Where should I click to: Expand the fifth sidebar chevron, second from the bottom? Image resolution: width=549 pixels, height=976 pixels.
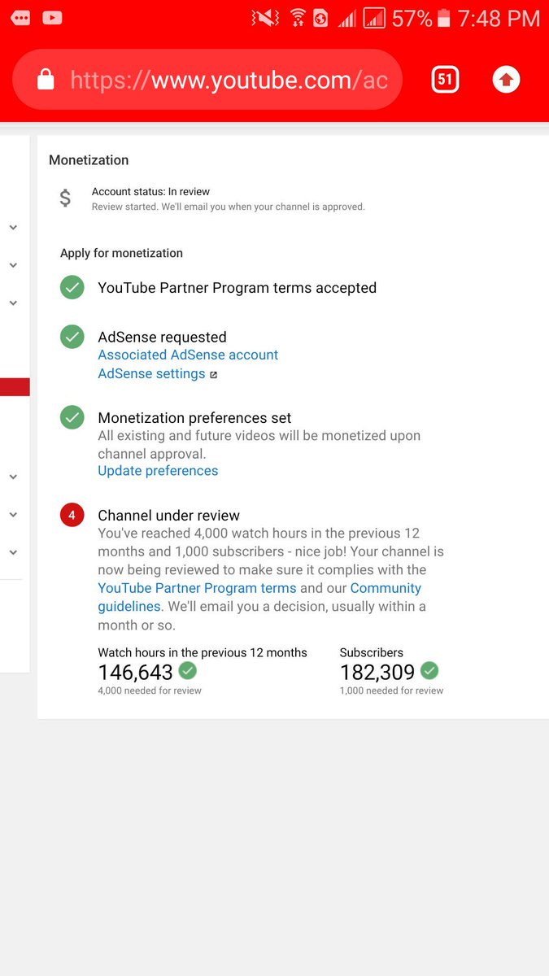point(13,514)
